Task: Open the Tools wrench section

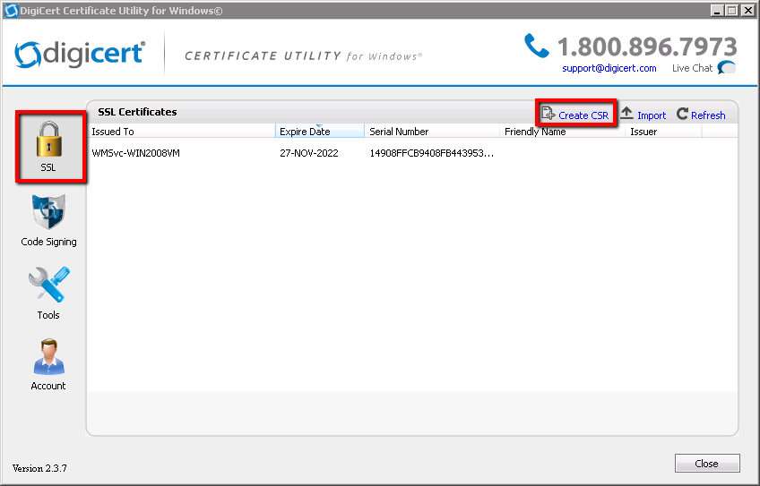Action: [x=48, y=293]
